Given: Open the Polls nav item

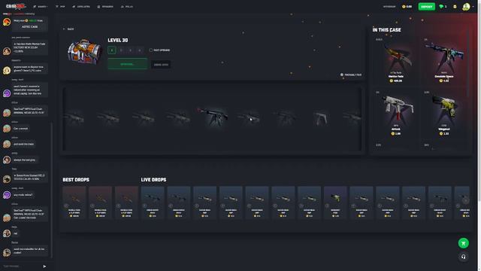Looking at the screenshot, I should pyautogui.click(x=127, y=7).
